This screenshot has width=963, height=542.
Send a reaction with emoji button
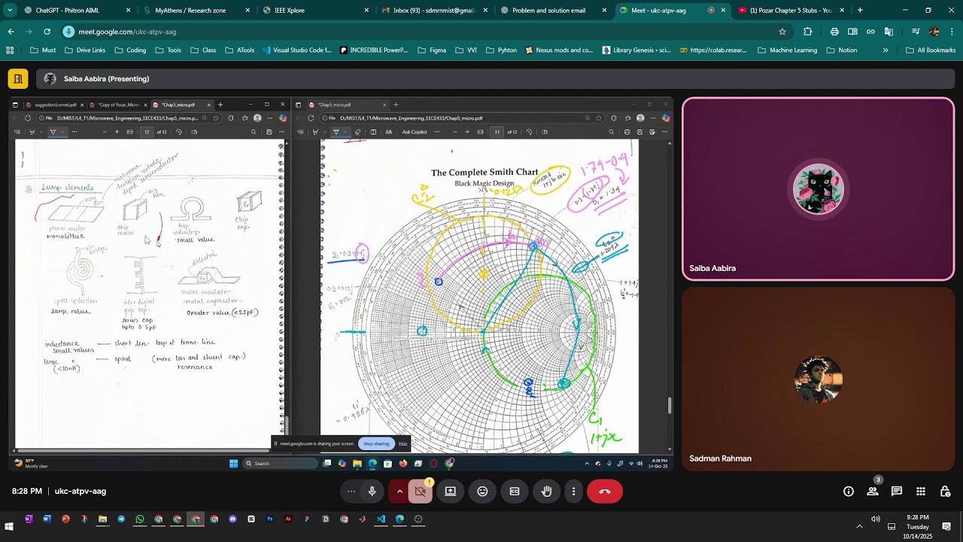point(482,492)
